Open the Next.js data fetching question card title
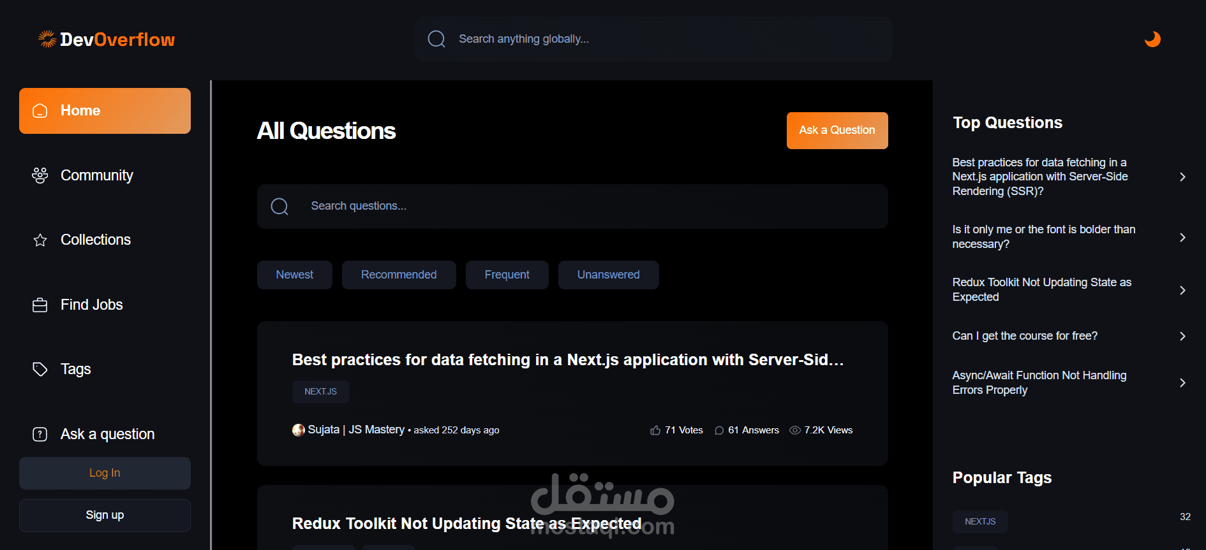Viewport: 1206px width, 550px height. pos(568,360)
